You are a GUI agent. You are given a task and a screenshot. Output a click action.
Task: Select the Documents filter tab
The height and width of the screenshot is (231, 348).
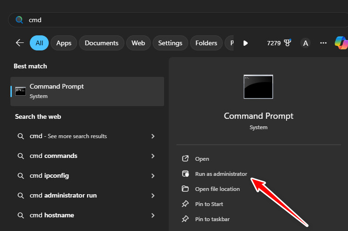(x=102, y=43)
